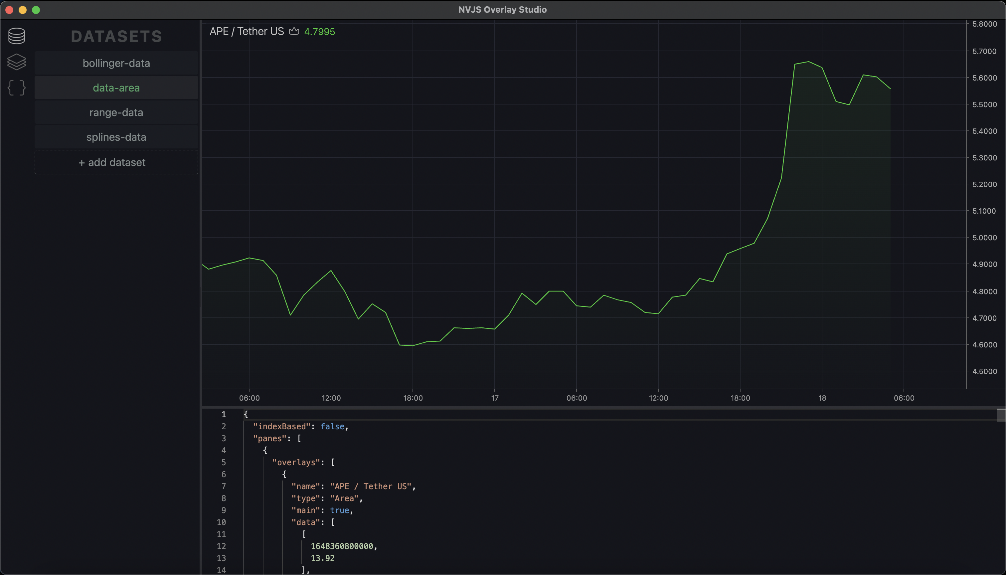Click the sidebar and chart divider handle
The height and width of the screenshot is (575, 1006).
pos(201,297)
